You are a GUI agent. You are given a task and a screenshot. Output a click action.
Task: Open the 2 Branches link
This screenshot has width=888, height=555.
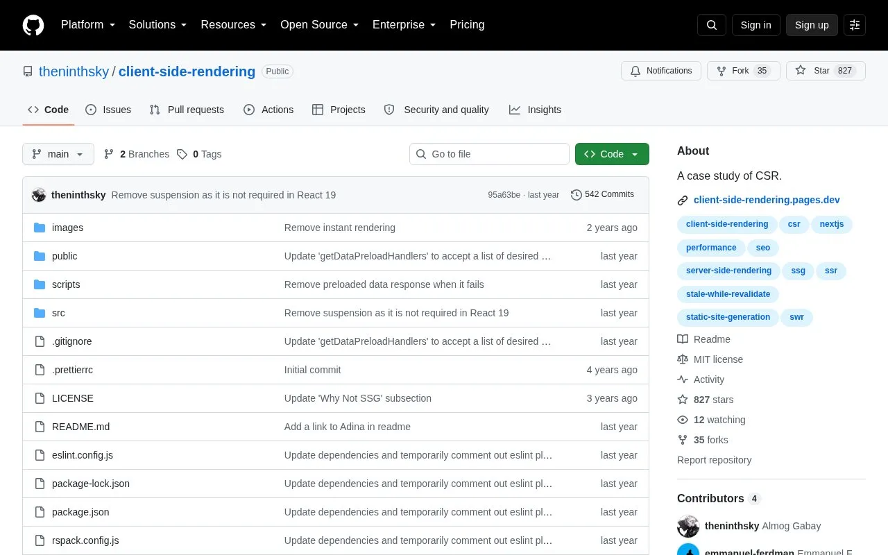click(x=136, y=154)
